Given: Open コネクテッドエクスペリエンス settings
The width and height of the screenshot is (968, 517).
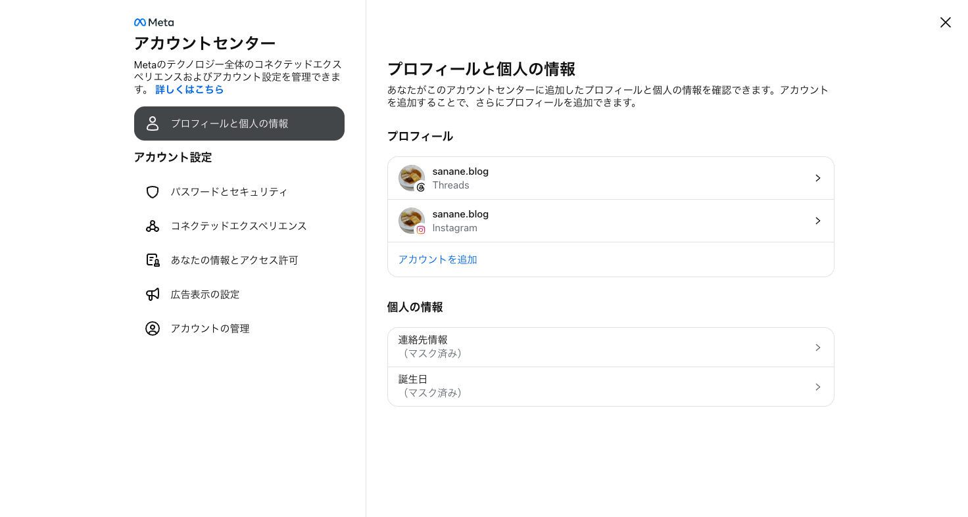Looking at the screenshot, I should (239, 226).
